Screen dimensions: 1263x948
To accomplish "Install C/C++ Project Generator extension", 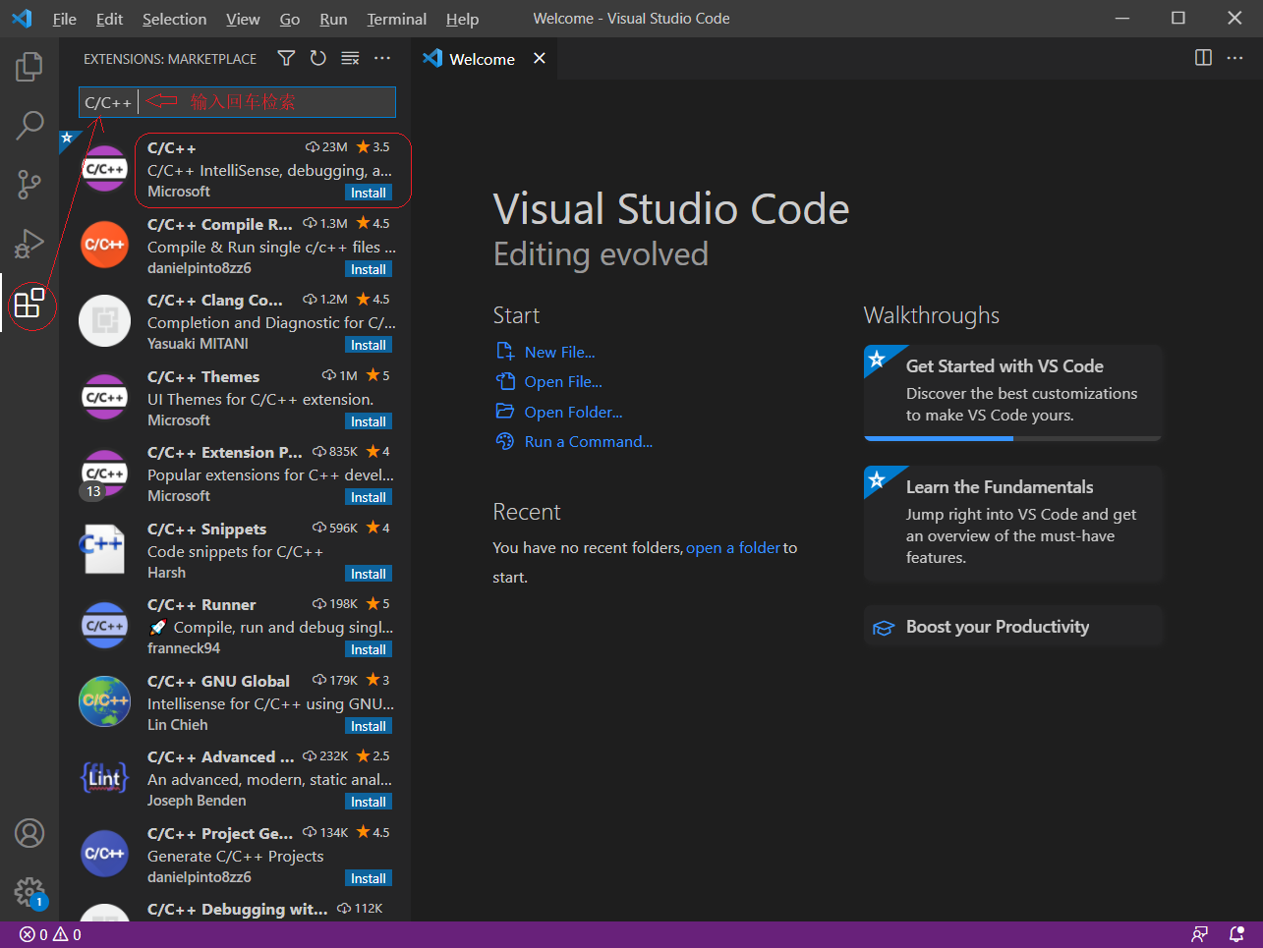I will click(369, 878).
